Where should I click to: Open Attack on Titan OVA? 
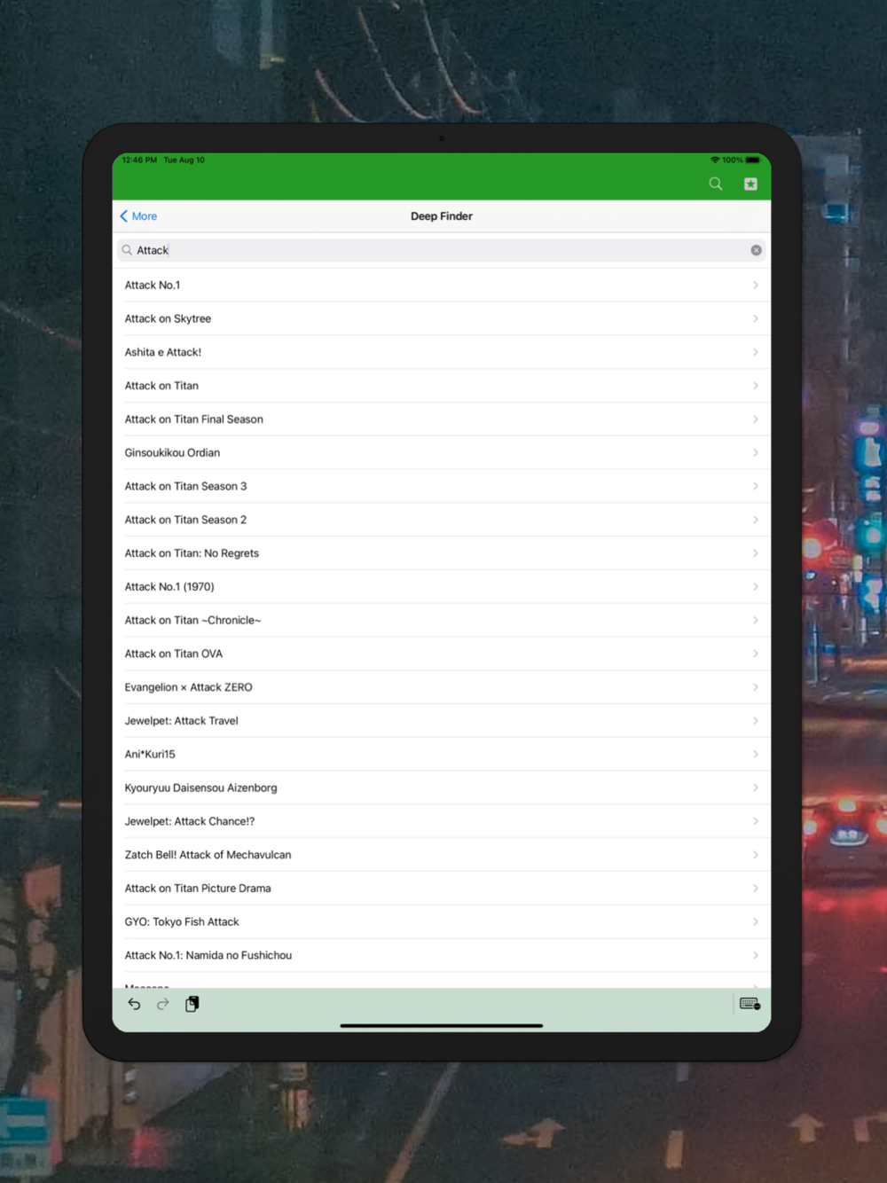point(442,654)
